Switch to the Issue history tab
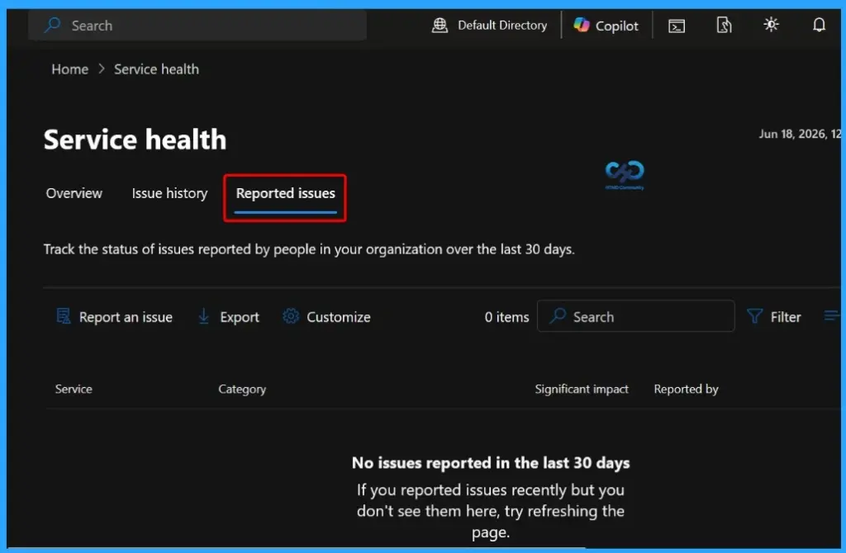This screenshot has width=846, height=553. point(169,193)
